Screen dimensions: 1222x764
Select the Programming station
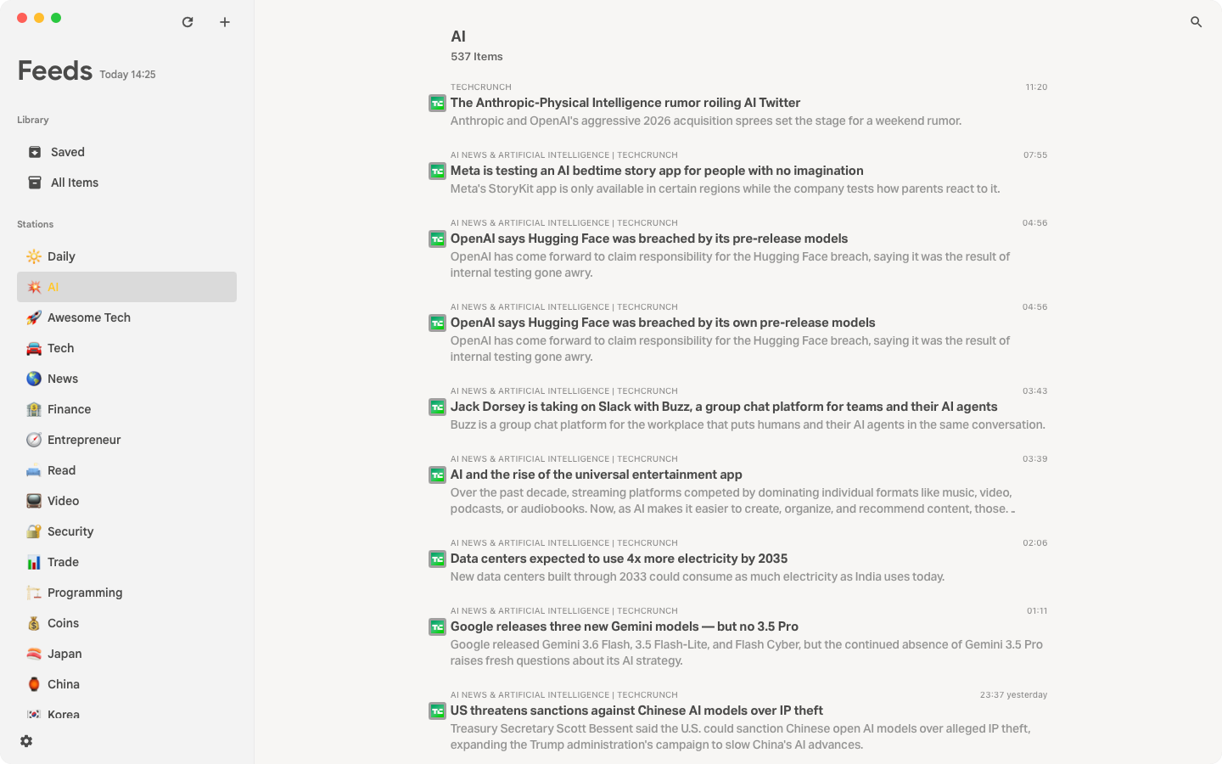point(126,593)
